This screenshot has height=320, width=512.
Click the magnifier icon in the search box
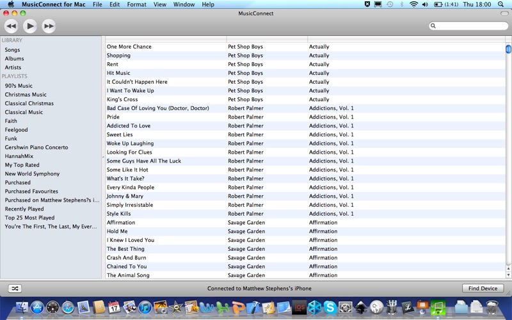tap(433, 26)
